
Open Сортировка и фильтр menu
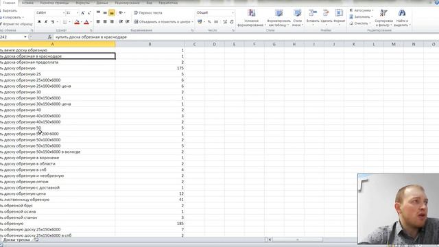383,18
